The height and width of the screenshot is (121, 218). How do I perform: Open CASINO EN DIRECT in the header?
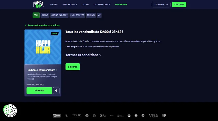102,5
